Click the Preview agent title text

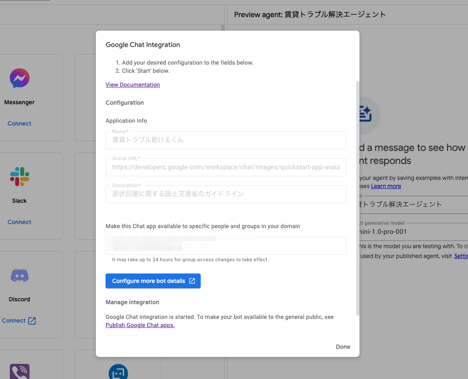tap(310, 14)
